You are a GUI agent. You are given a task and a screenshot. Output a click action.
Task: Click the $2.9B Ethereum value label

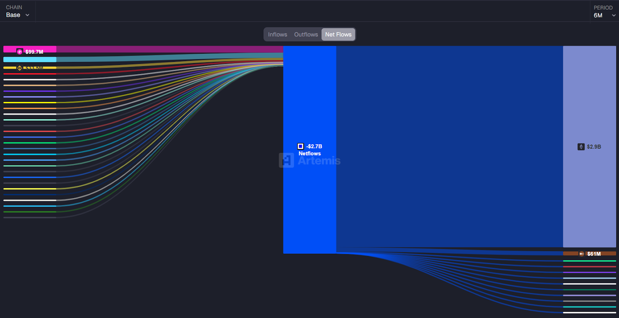(x=594, y=147)
